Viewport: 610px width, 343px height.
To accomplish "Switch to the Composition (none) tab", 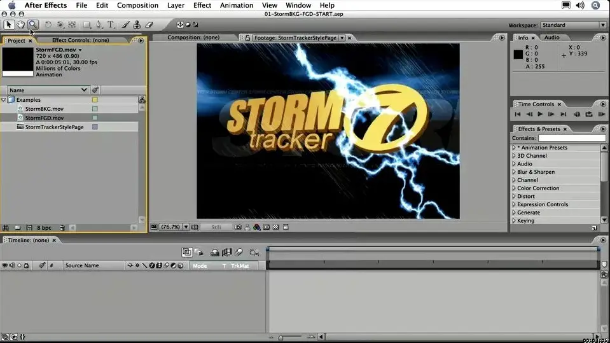I will pos(193,38).
